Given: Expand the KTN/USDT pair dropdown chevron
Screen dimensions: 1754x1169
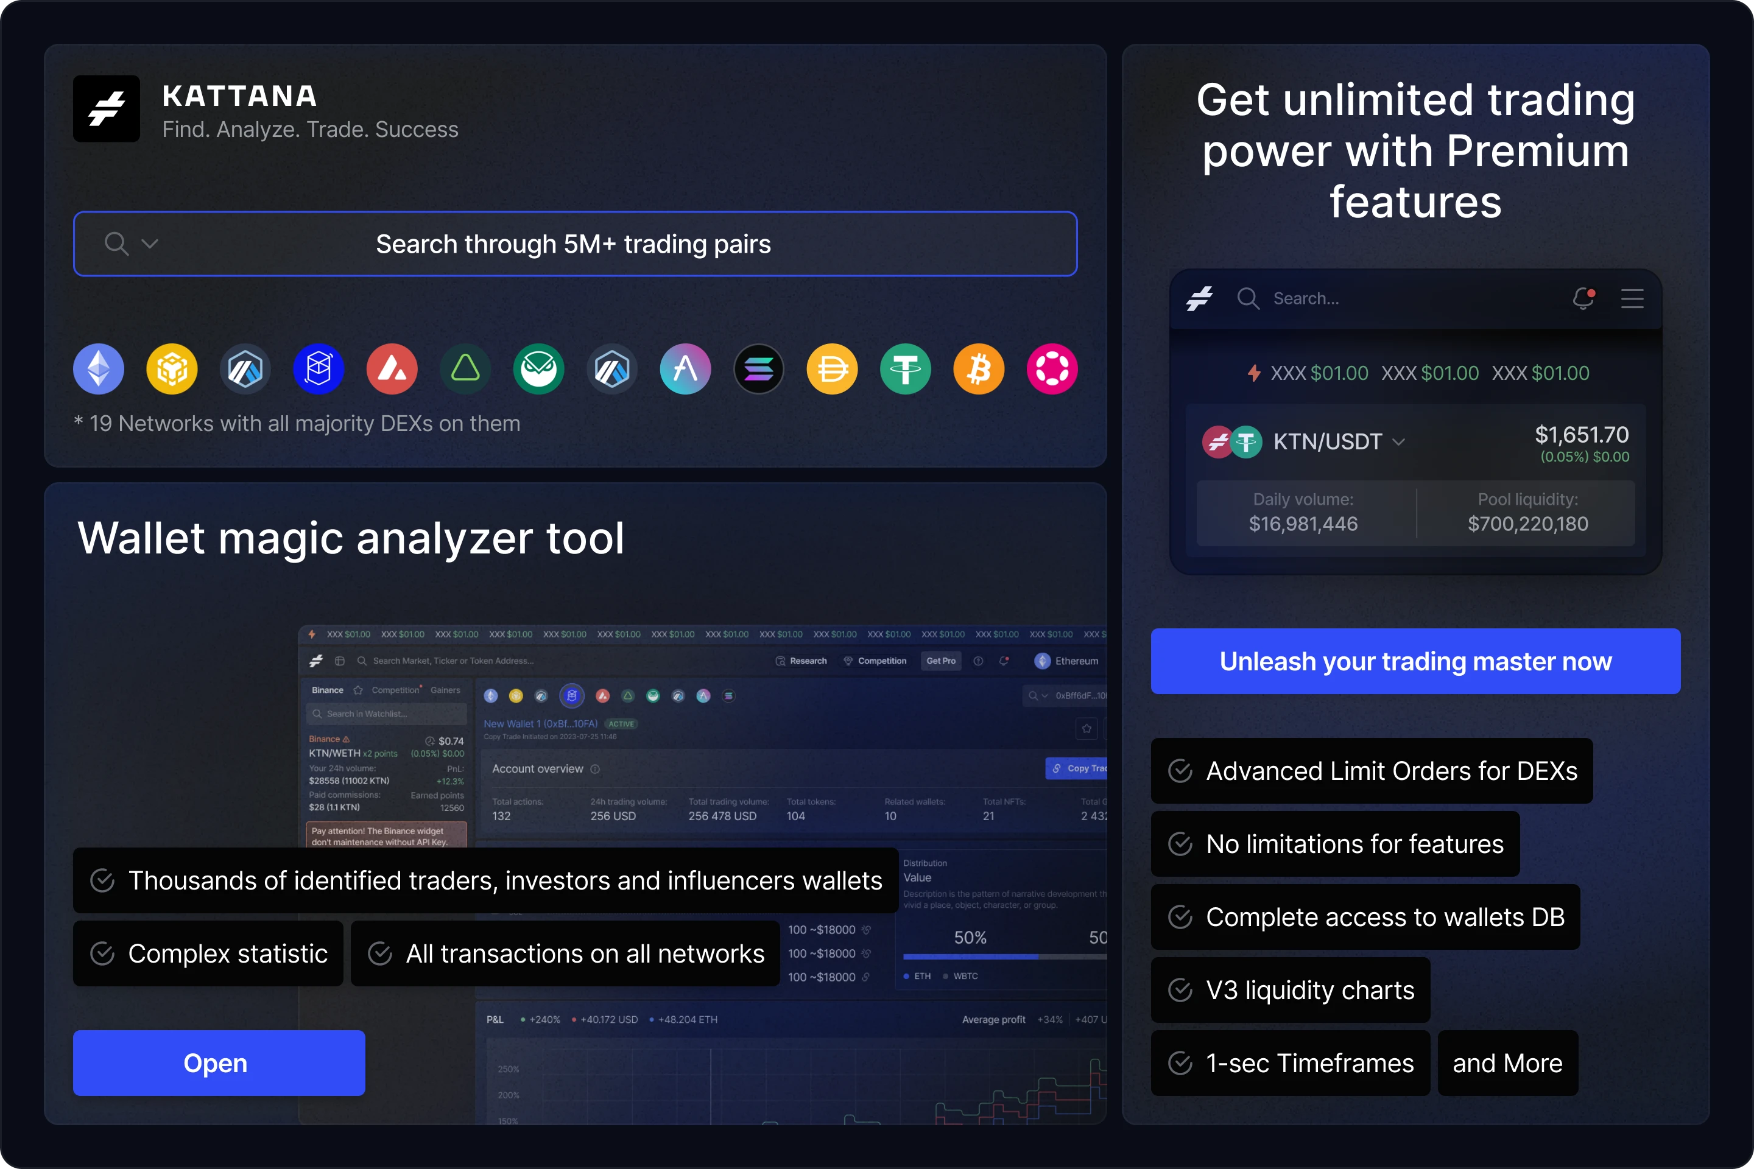Looking at the screenshot, I should coord(1399,442).
